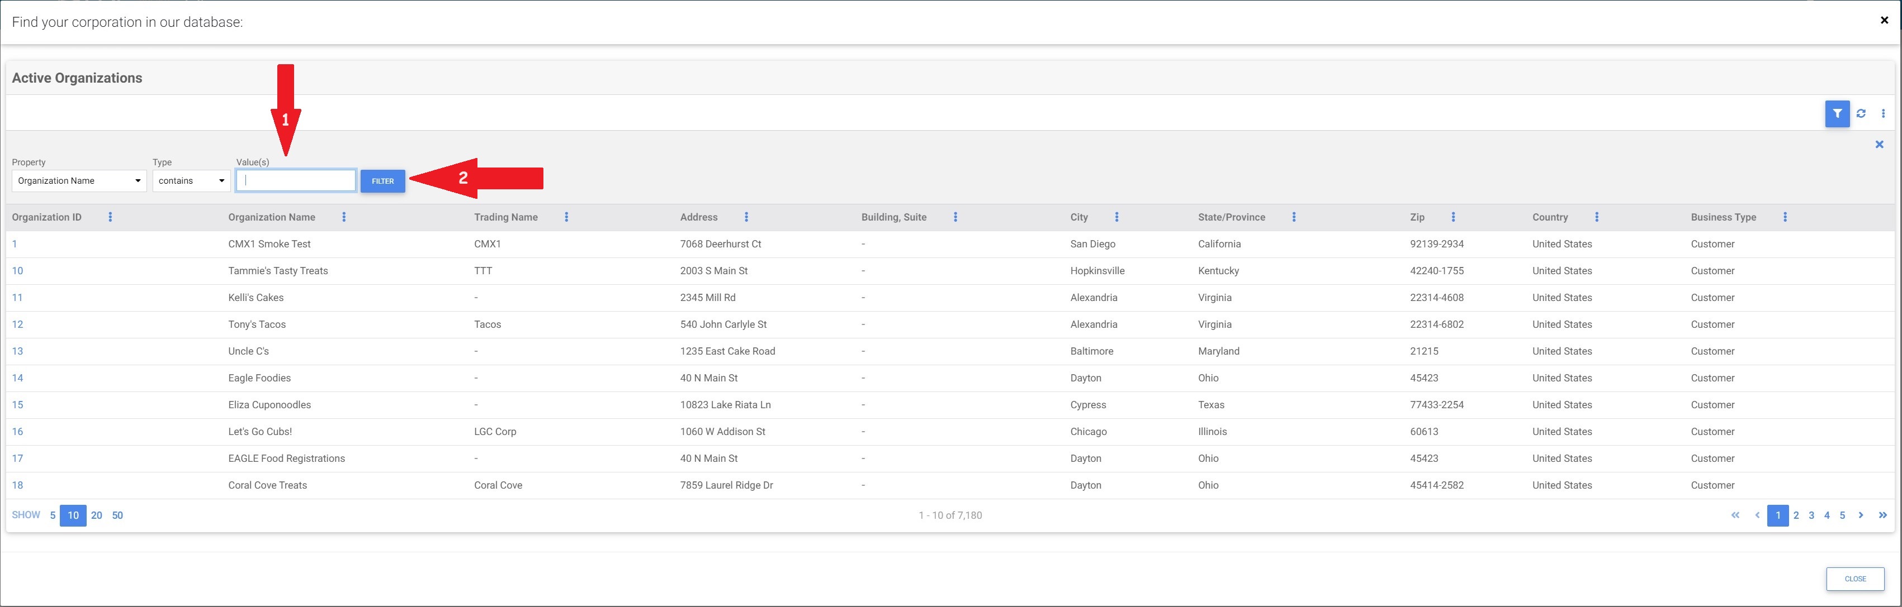Viewport: 1902px width, 607px height.
Task: Show 5 rows per page
Action: [x=53, y=515]
